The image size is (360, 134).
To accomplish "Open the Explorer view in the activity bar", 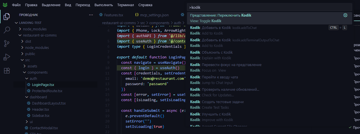I will tap(7, 17).
